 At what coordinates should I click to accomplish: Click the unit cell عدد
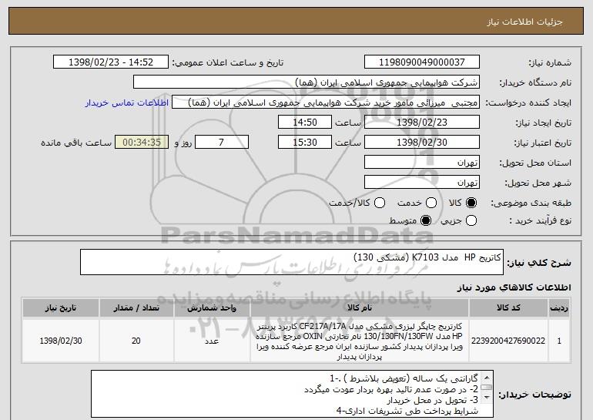[x=212, y=341]
